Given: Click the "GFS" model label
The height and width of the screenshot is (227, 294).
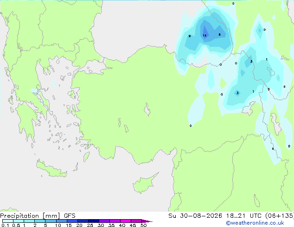Looking at the screenshot, I should pos(70,216).
